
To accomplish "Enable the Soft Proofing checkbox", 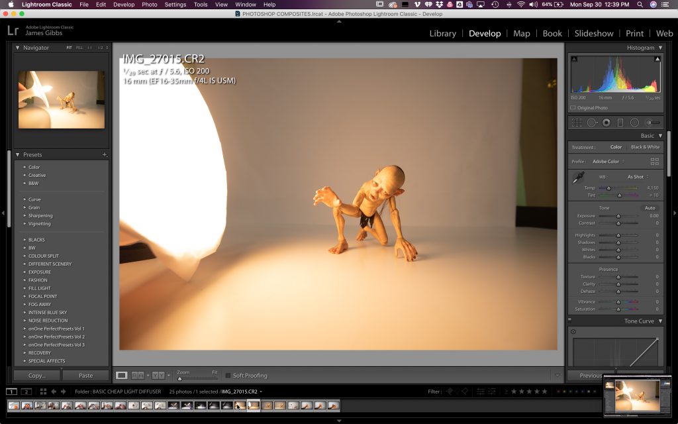I will point(228,376).
